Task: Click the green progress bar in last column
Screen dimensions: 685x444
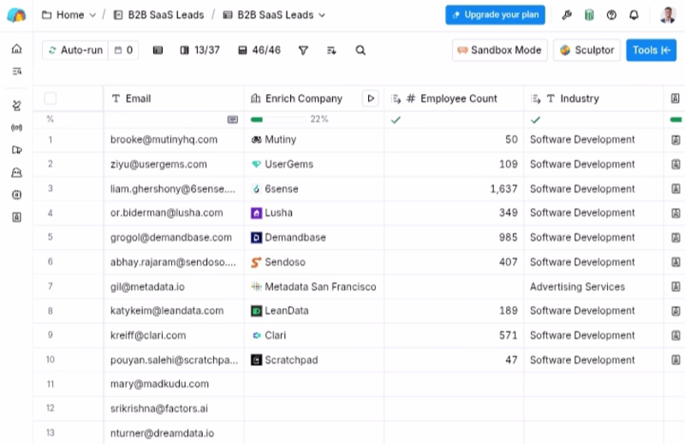Action: [676, 119]
